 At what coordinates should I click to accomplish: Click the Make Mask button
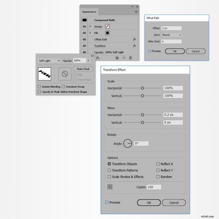(x=83, y=69)
